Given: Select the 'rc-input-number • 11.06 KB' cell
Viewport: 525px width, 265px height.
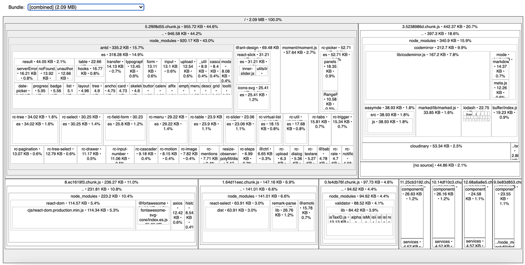Looking at the screenshot, I should tap(119, 154).
